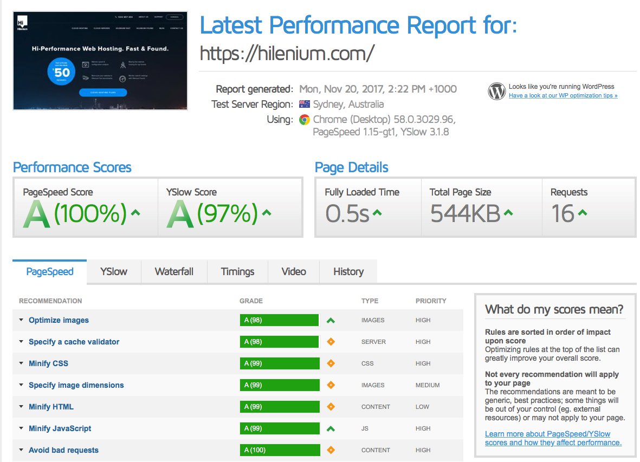Open the Video tab
This screenshot has width=640, height=462.
pos(294,271)
